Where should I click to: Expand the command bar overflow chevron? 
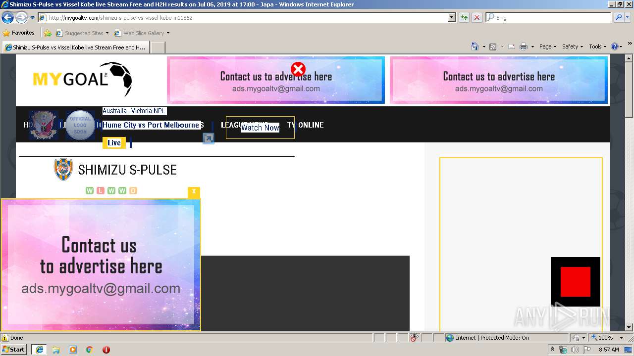630,44
